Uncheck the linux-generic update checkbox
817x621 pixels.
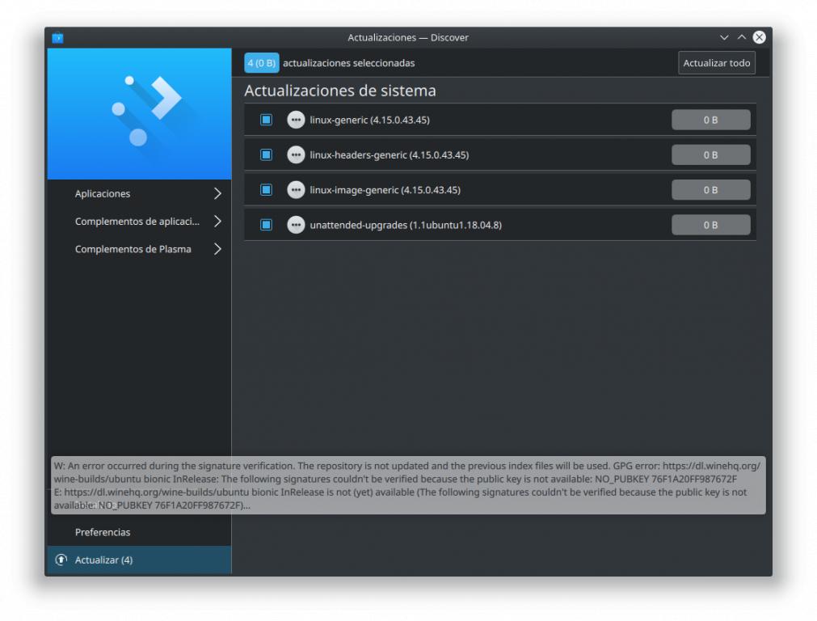266,120
